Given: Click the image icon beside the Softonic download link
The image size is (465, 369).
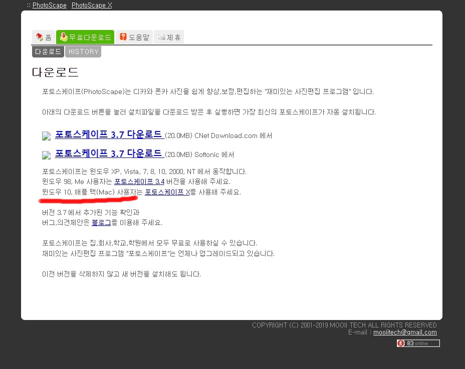Looking at the screenshot, I should (x=46, y=155).
